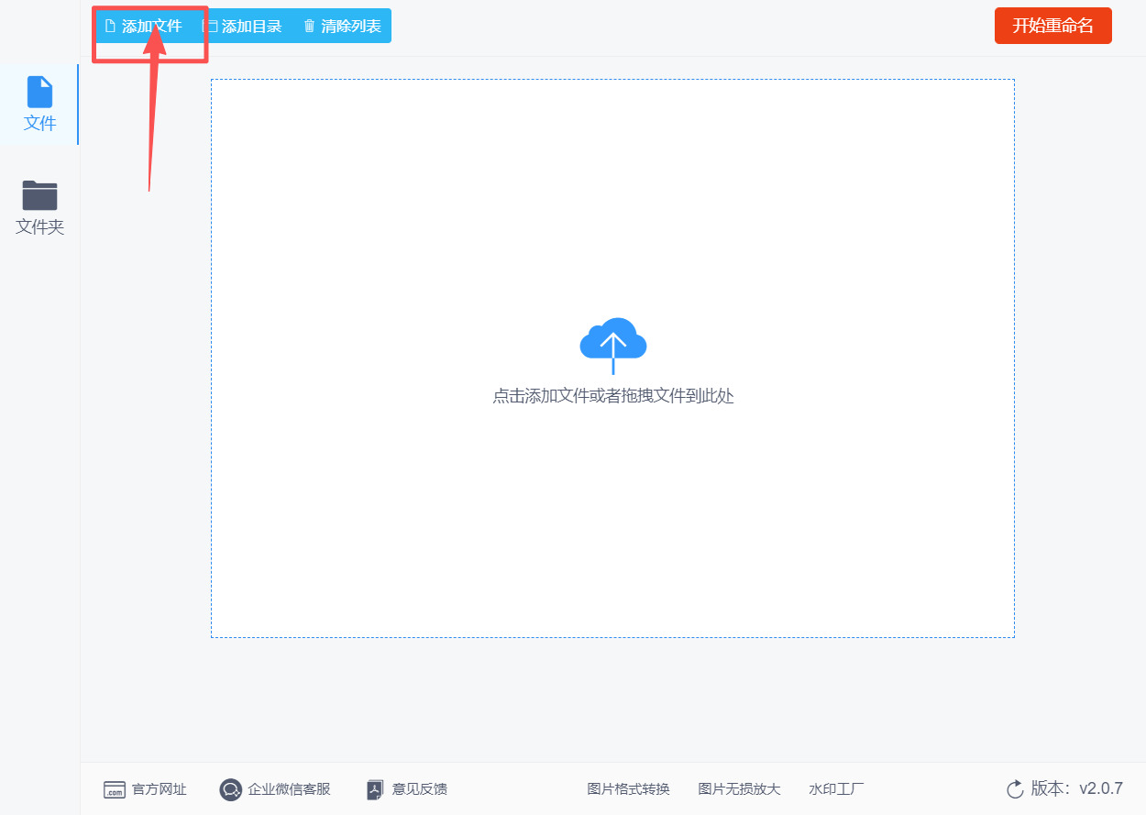Click the 意见反馈 document icon
Screen dimensions: 1146x815
tap(374, 789)
